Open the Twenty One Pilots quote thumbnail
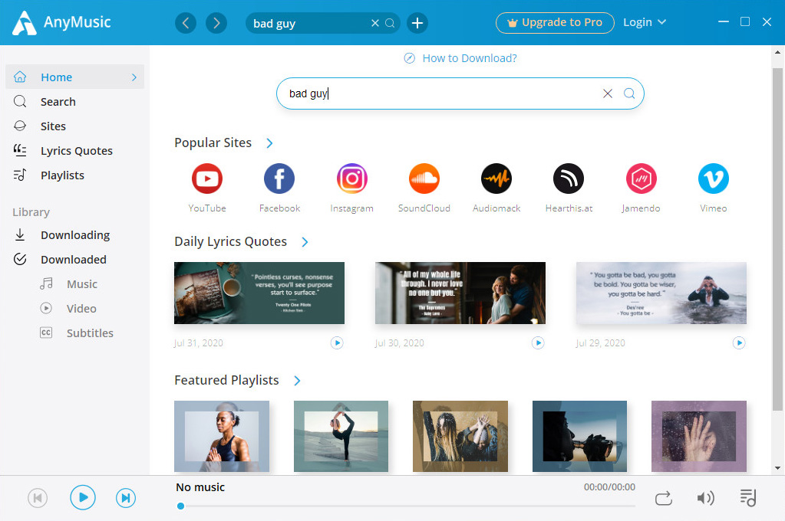Image resolution: width=785 pixels, height=521 pixels. 259,293
